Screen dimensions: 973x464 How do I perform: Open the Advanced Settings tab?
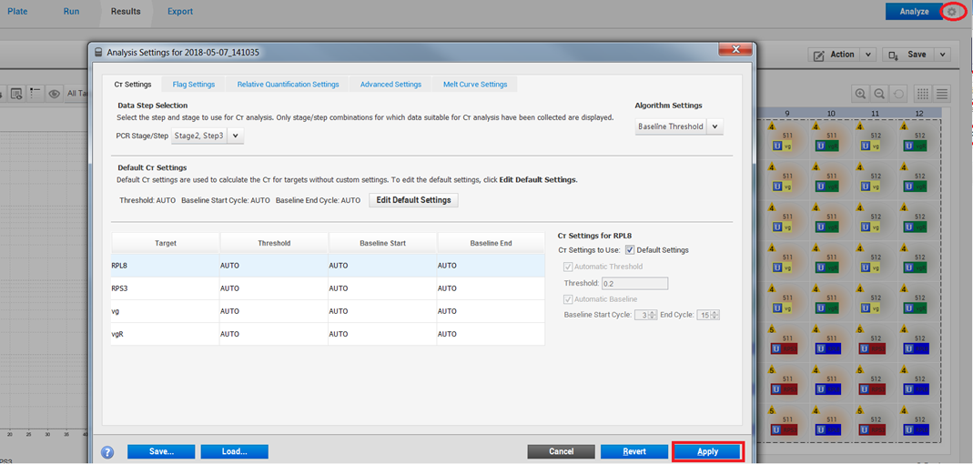(x=391, y=84)
